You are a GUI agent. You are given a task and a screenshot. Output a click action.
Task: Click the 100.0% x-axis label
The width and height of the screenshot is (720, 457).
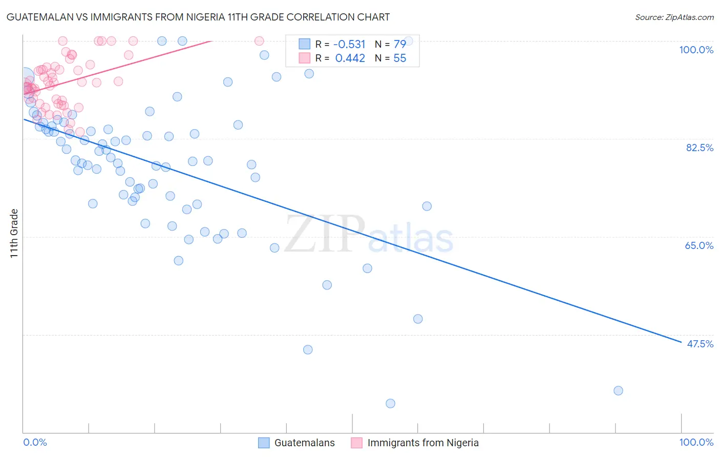[x=696, y=442]
